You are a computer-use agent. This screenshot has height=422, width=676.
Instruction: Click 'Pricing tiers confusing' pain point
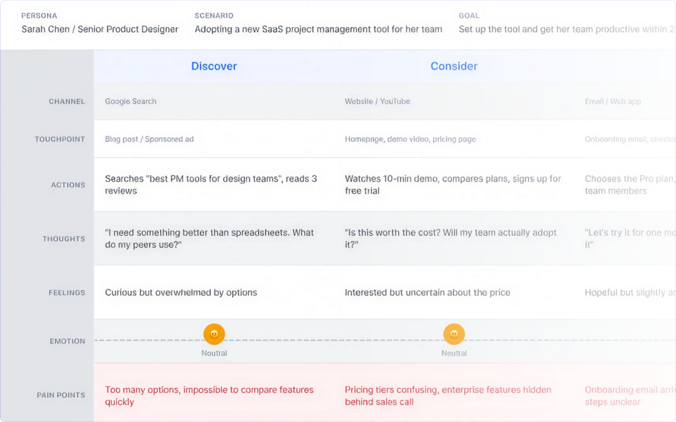pos(448,396)
